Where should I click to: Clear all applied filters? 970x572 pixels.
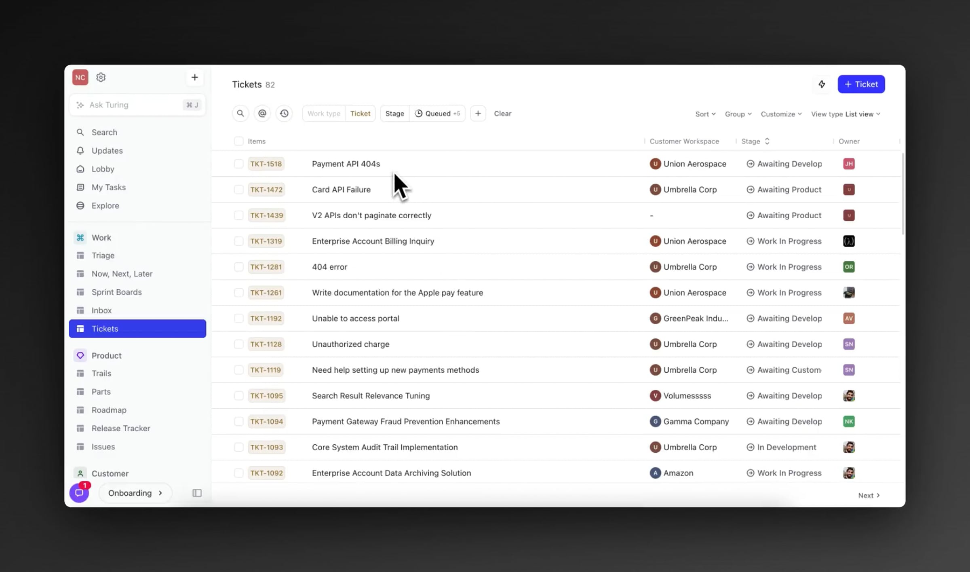point(502,114)
